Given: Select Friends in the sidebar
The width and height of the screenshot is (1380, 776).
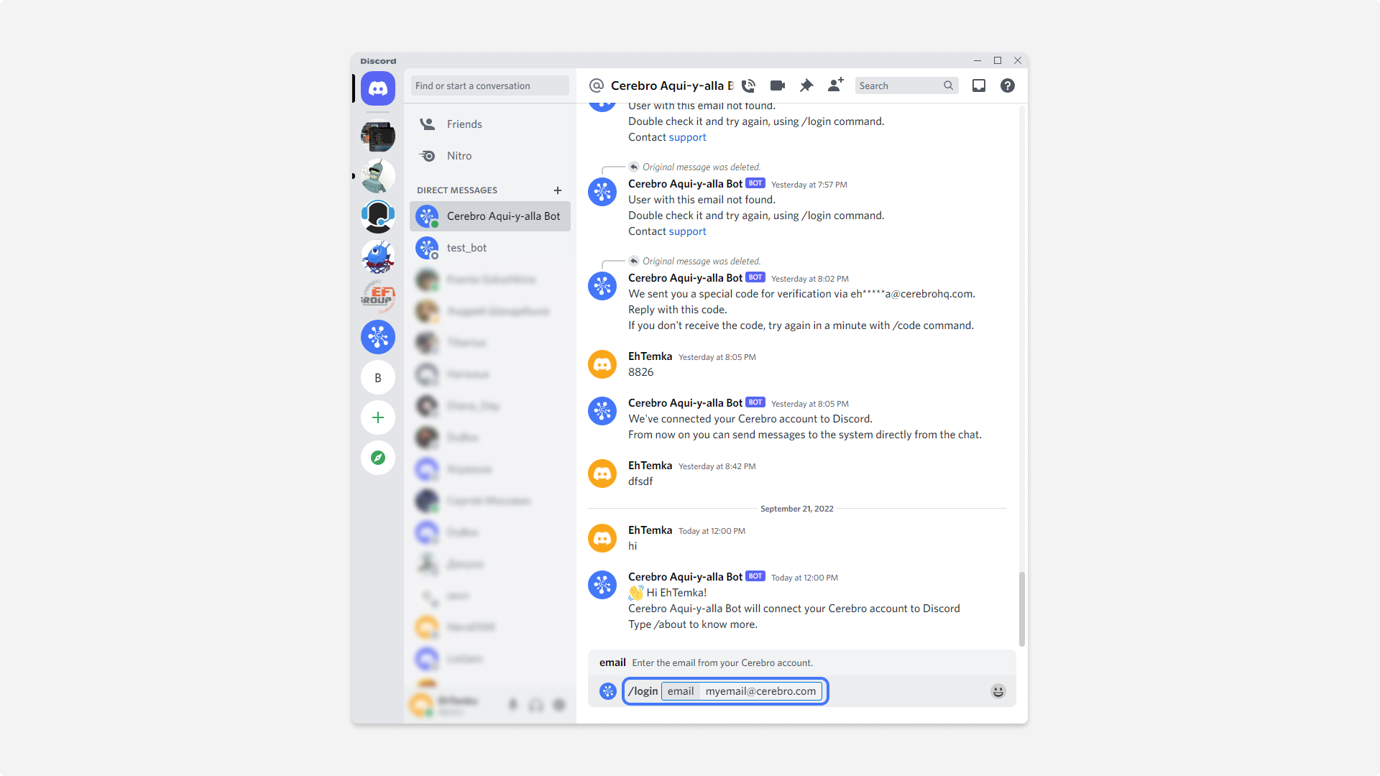Looking at the screenshot, I should click(x=464, y=124).
